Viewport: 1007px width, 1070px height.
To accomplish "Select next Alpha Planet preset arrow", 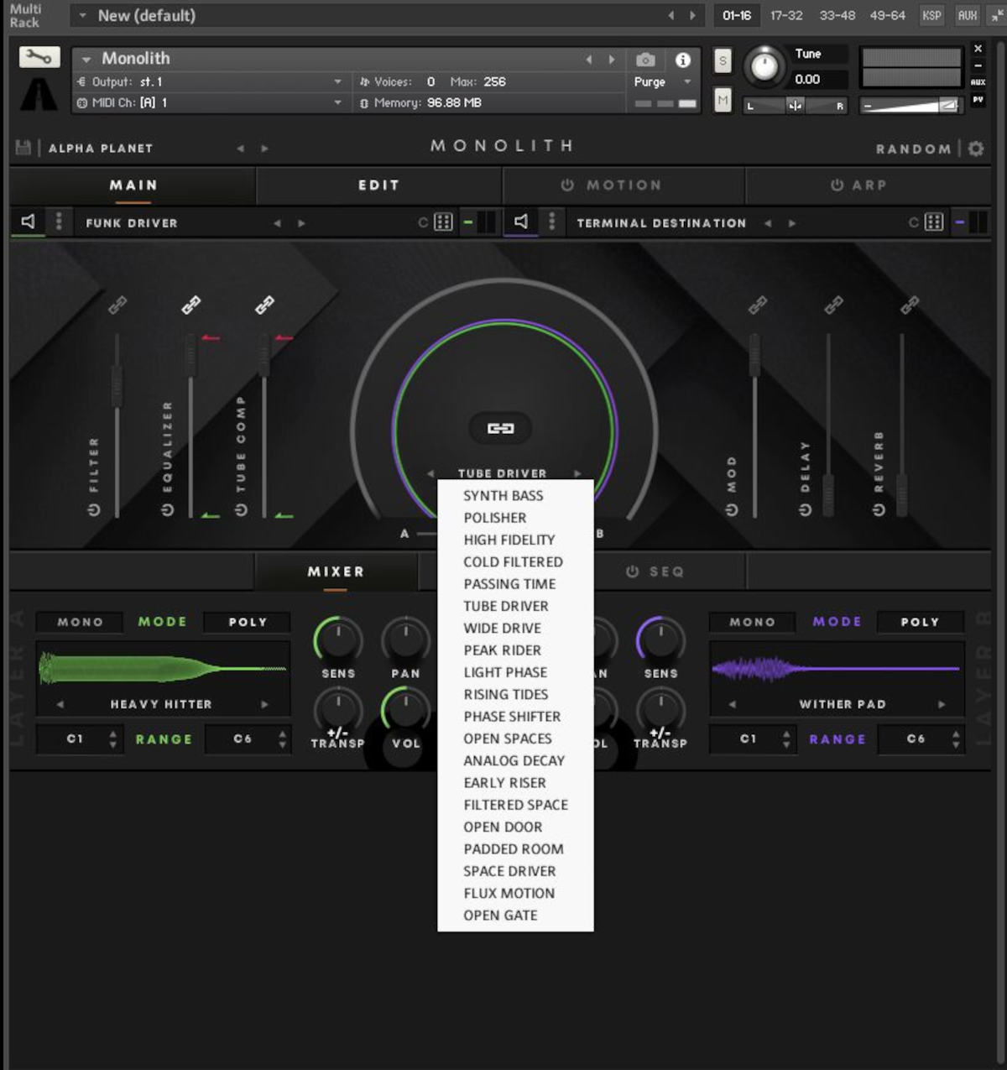I will [x=264, y=149].
